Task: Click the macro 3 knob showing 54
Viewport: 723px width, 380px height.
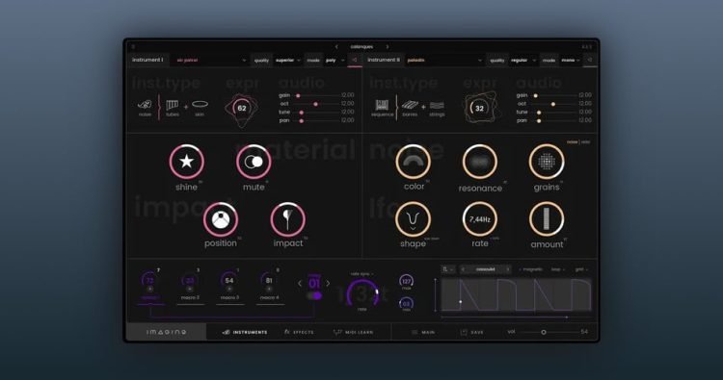Action: point(229,280)
